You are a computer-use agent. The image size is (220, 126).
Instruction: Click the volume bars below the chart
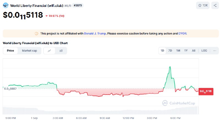[x=100, y=111]
